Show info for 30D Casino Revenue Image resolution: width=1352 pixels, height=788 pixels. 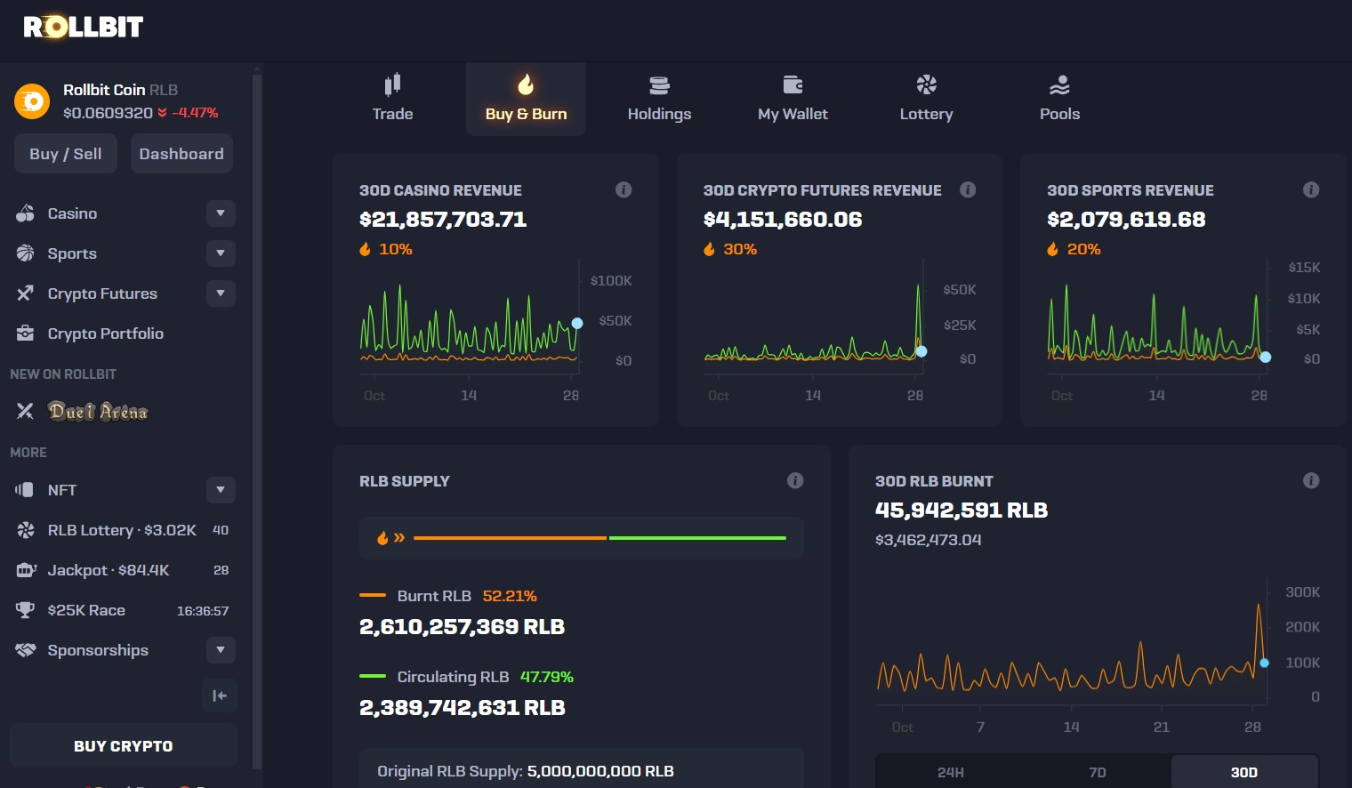[624, 189]
